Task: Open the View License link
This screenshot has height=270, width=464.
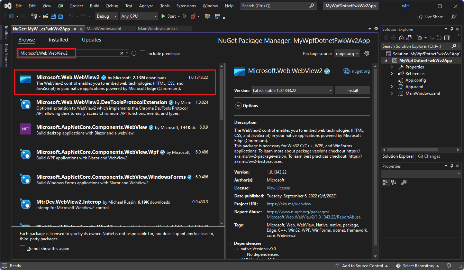Action: (x=278, y=188)
